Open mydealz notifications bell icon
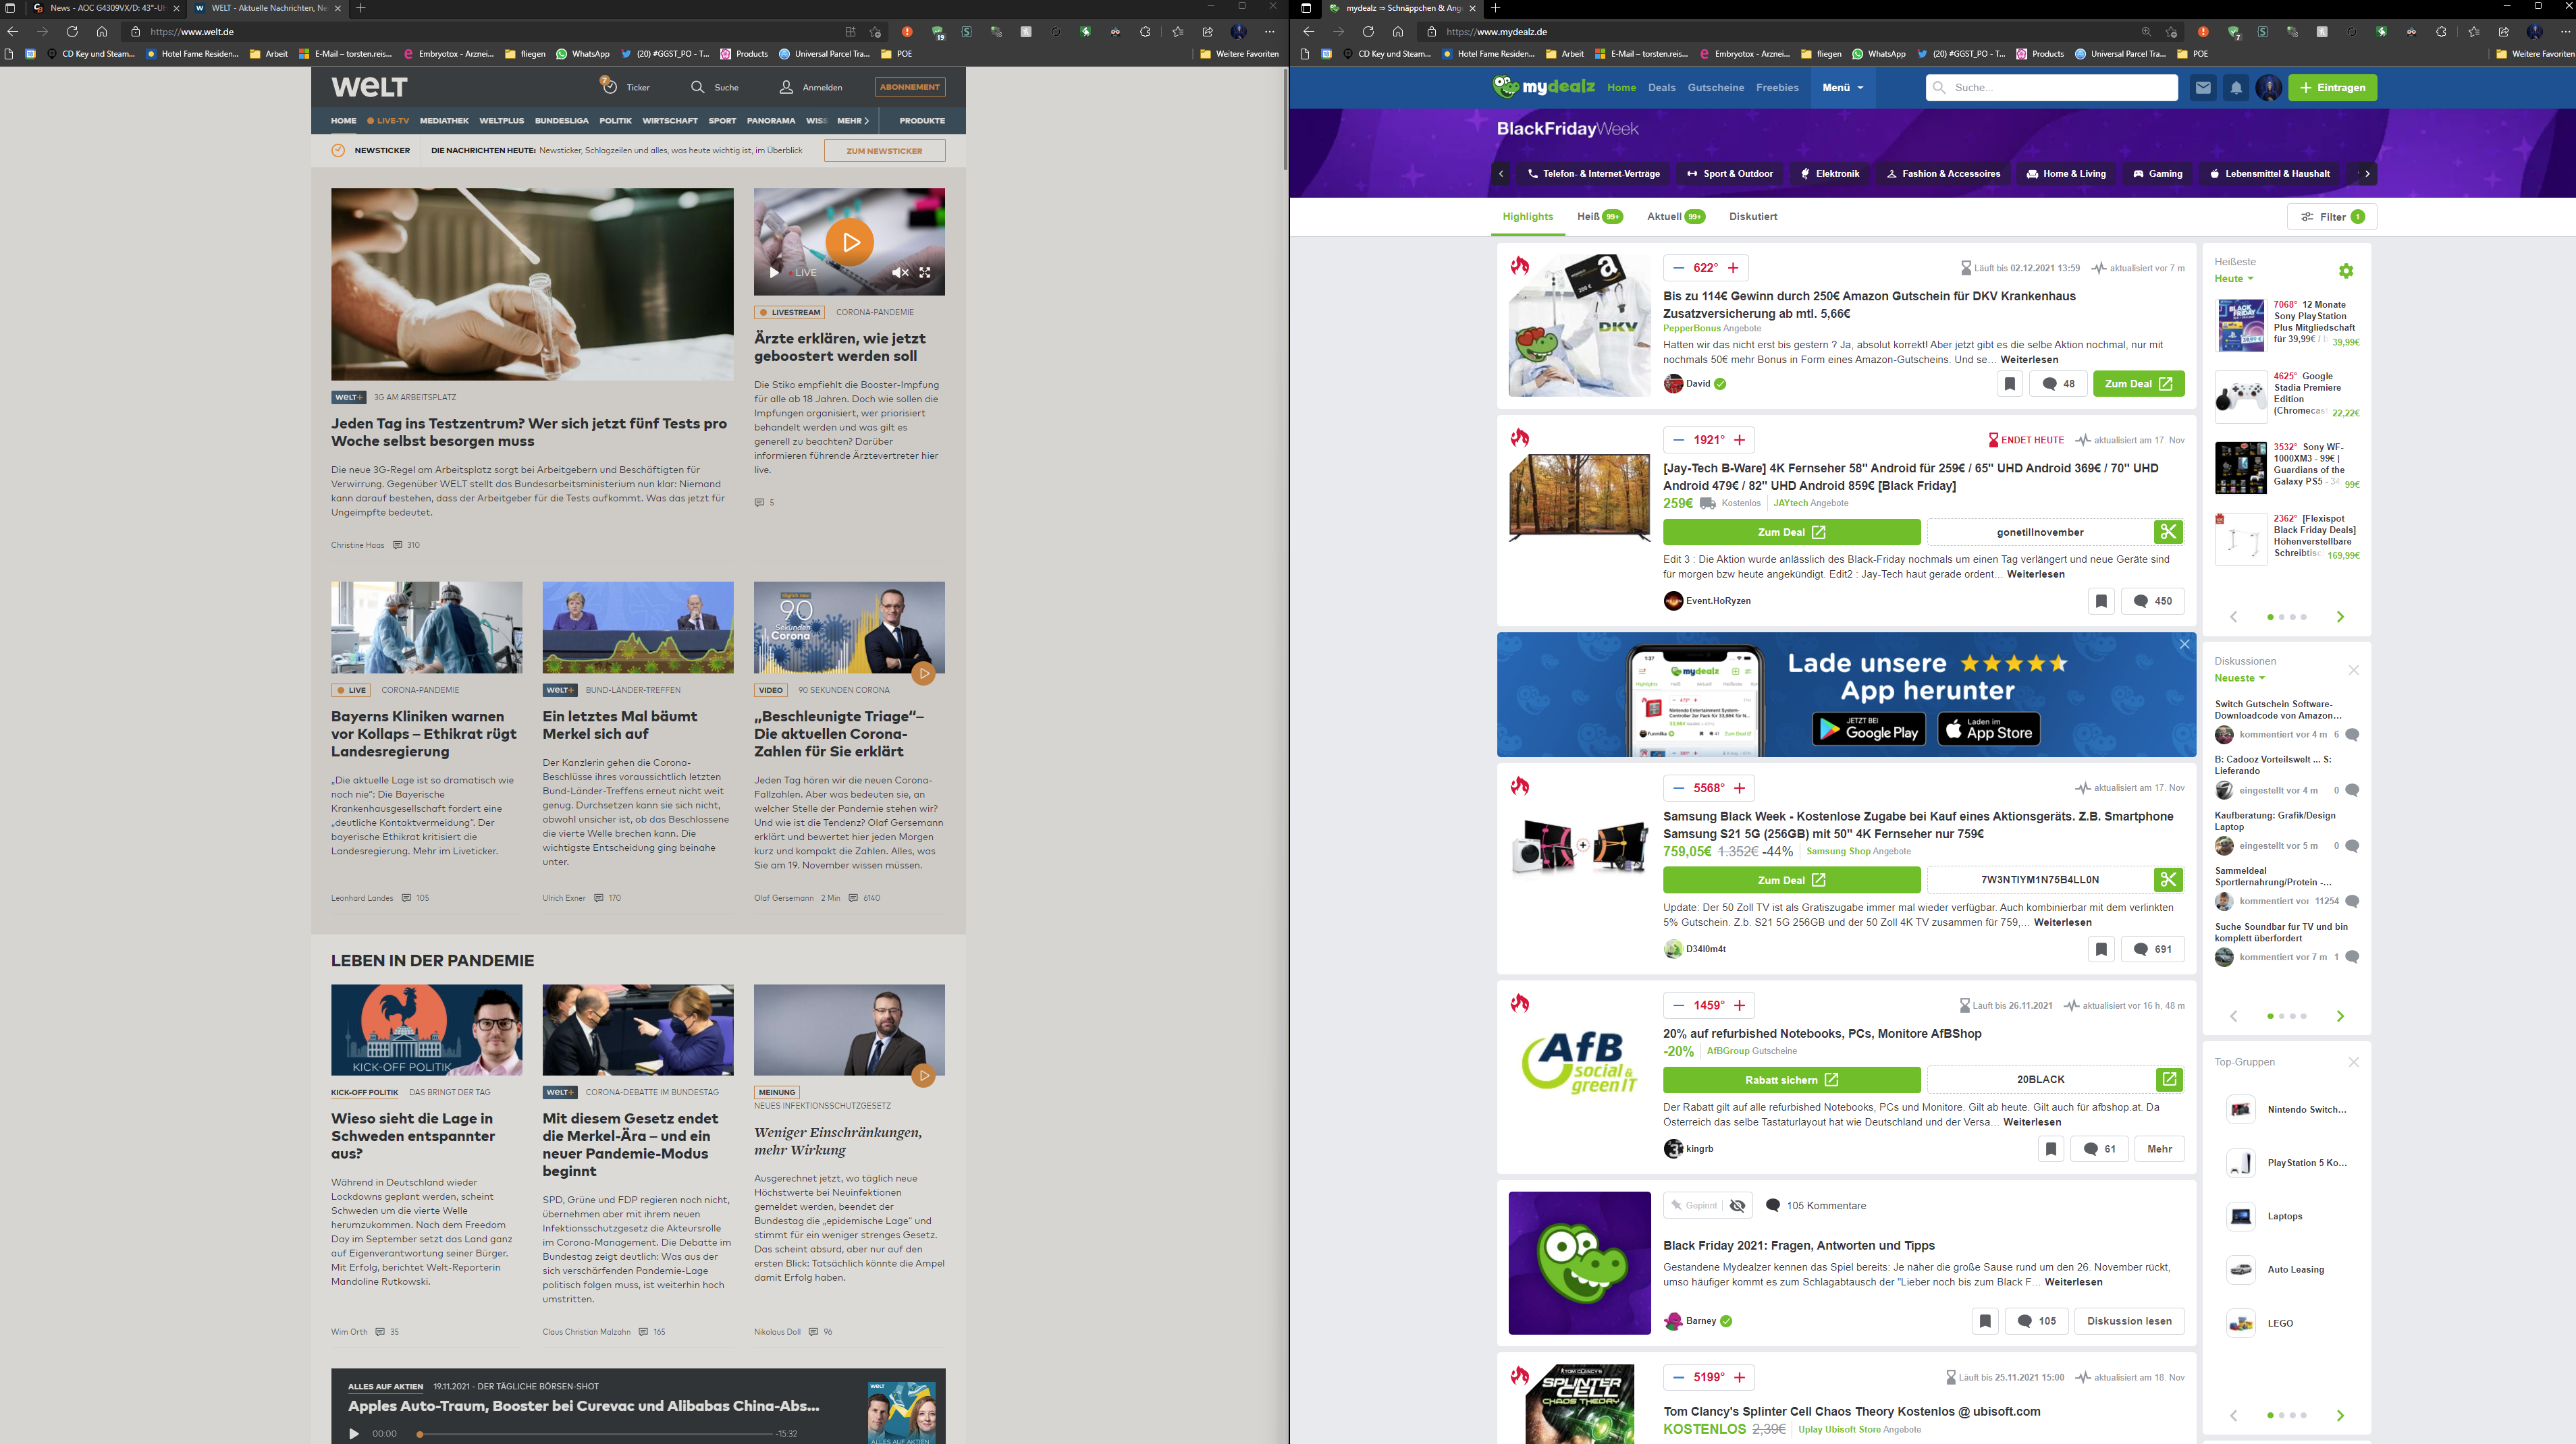 pyautogui.click(x=2236, y=88)
